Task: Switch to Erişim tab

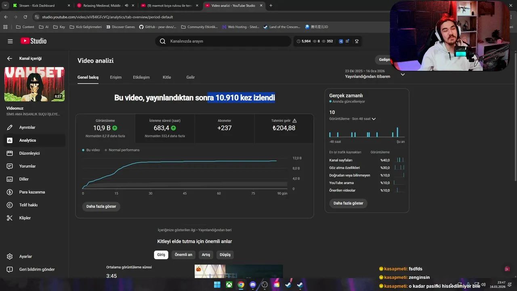Action: (116, 77)
